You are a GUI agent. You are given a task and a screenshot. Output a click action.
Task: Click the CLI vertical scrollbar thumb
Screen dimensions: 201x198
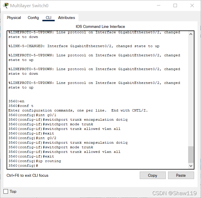[x=191, y=155]
